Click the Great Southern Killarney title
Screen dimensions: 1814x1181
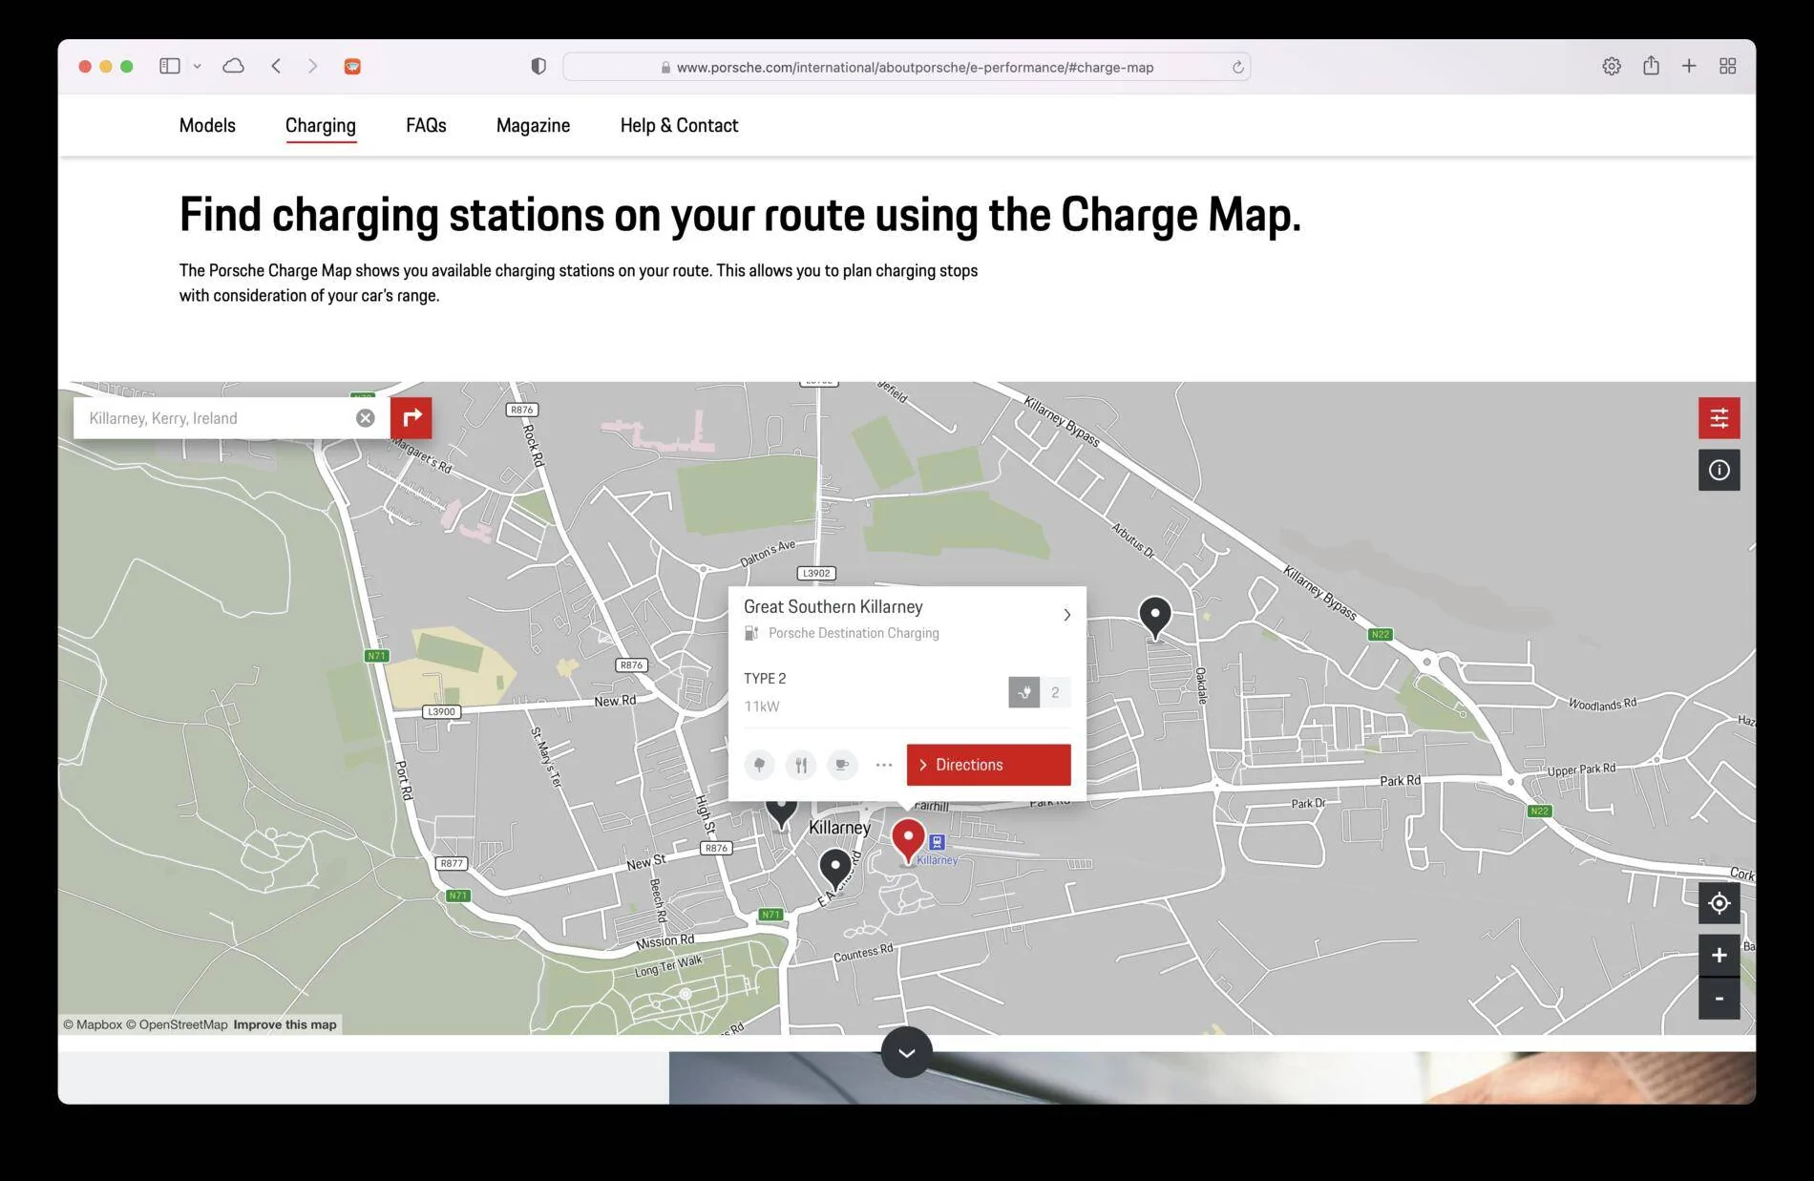(833, 606)
